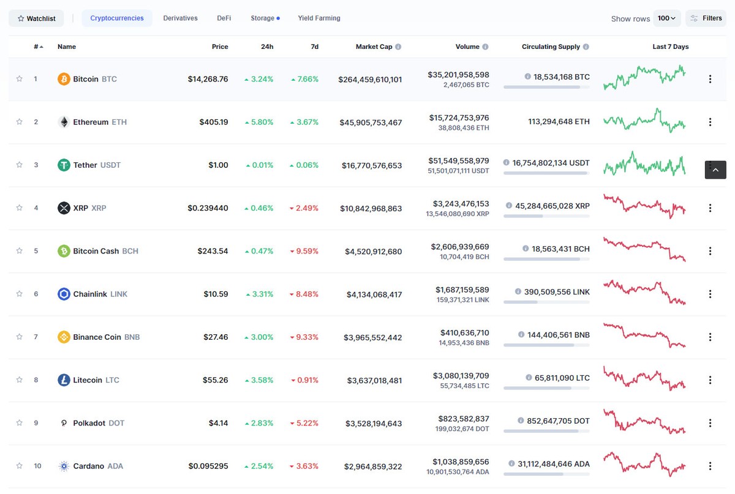Image resolution: width=735 pixels, height=494 pixels.
Task: Click the Bitcoin BTC logo
Action: [62, 79]
